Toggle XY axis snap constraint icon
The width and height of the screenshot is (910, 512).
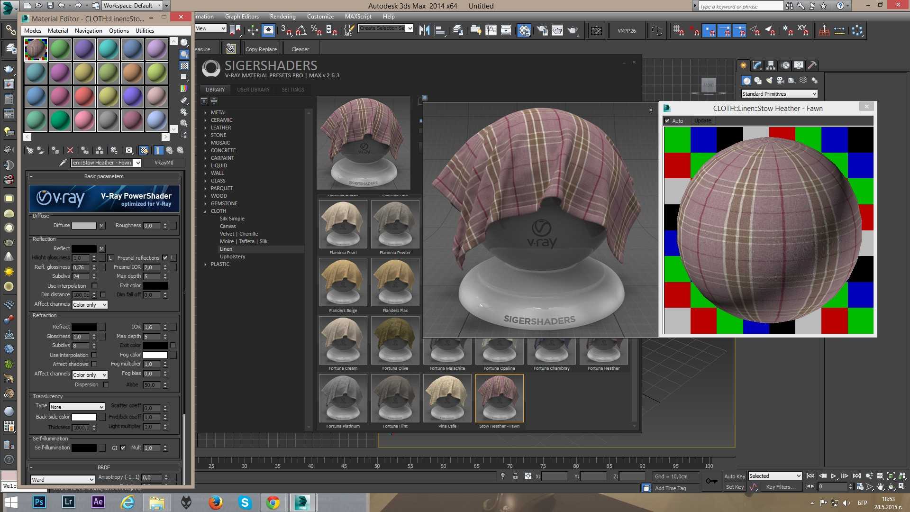(x=802, y=30)
